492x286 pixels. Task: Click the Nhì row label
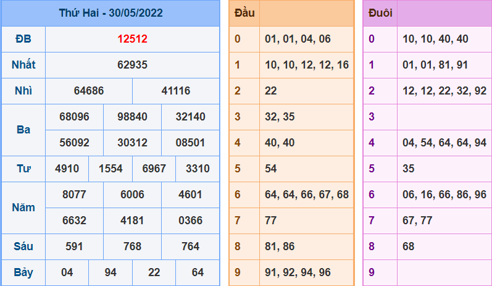click(23, 91)
